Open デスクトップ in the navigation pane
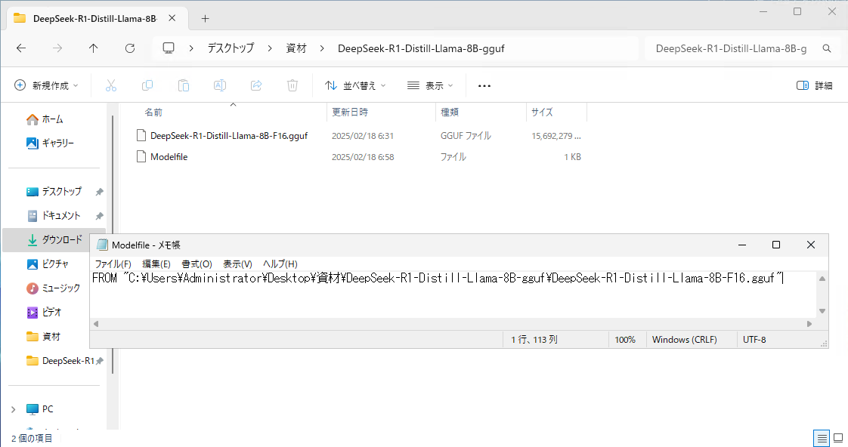Viewport: 848px width, 447px height. point(62,191)
